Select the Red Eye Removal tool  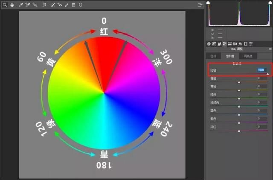point(60,5)
